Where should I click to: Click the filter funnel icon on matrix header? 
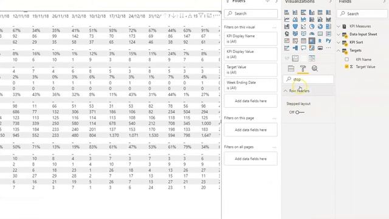pyautogui.click(x=201, y=16)
